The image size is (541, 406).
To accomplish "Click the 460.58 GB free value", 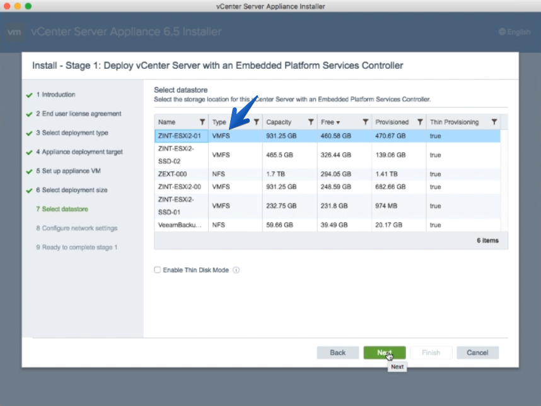I will pos(335,136).
